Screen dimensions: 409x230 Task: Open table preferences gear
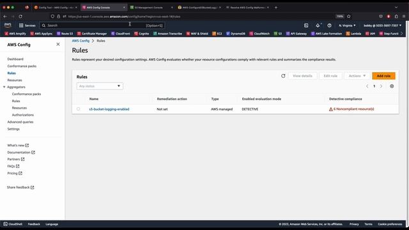tap(392, 86)
